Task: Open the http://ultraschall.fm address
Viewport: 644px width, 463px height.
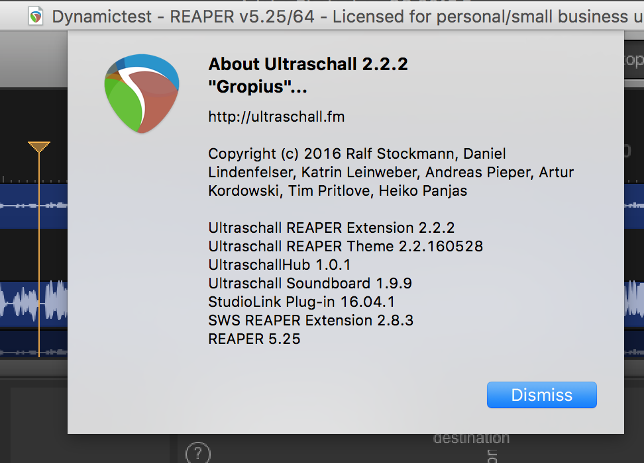Action: pos(276,117)
